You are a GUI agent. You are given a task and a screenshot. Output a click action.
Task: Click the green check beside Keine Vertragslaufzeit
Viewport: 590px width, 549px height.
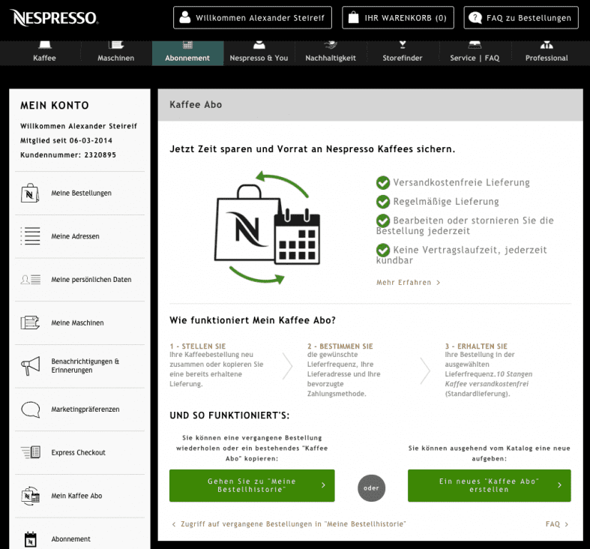[x=383, y=250]
